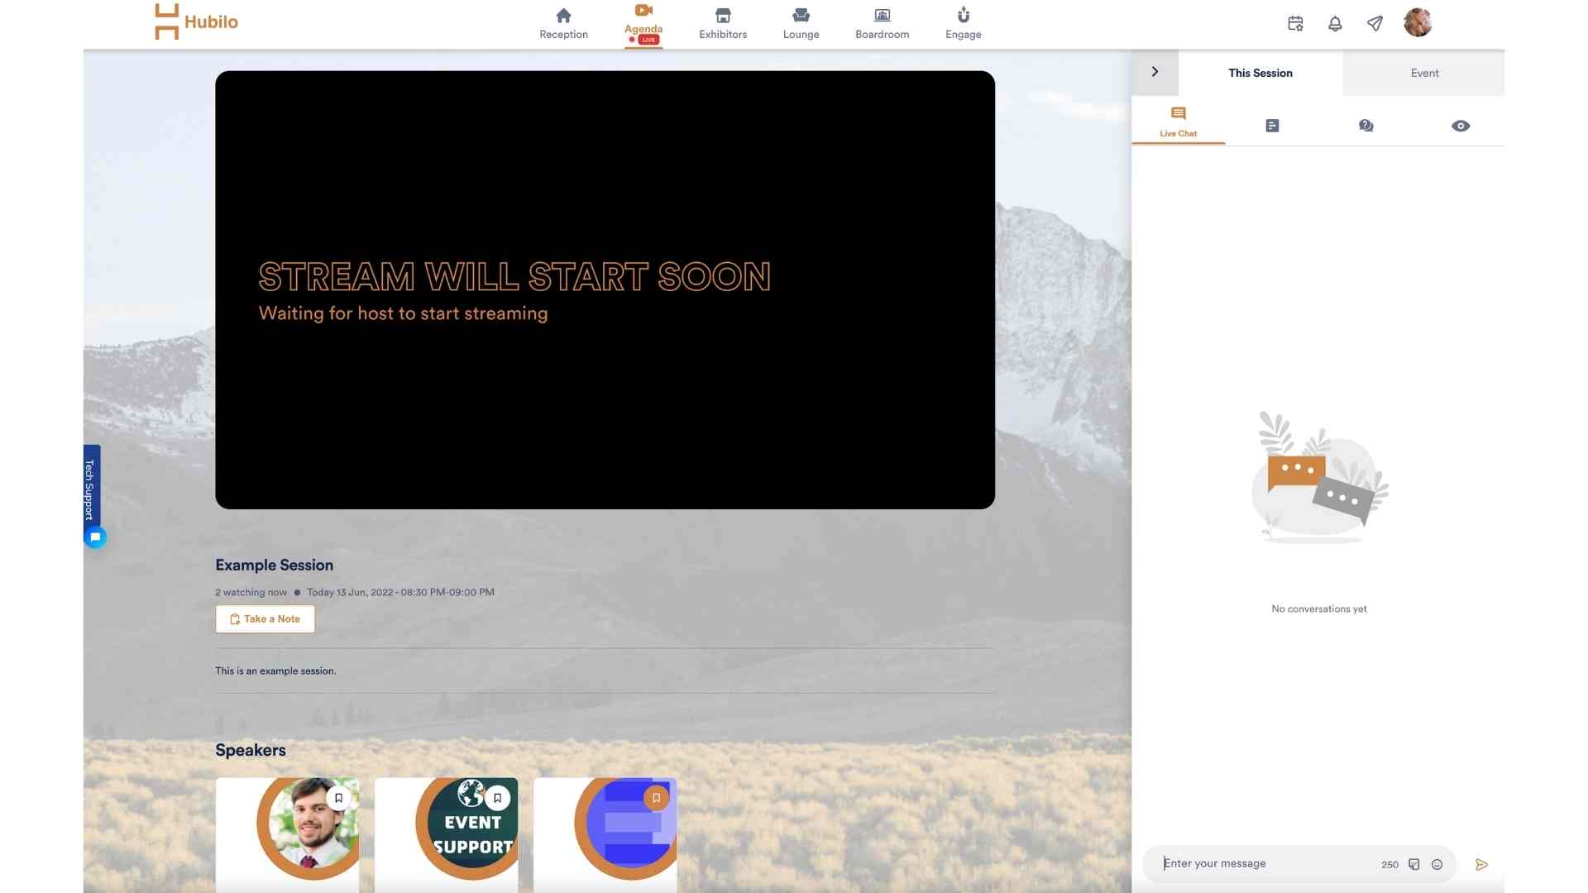Click the Q&A question bubbles icon
1588x893 pixels.
[x=1366, y=126]
